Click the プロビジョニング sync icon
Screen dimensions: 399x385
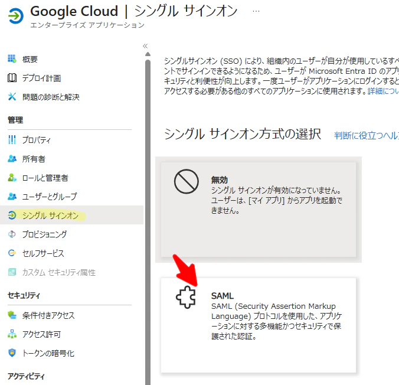pos(12,234)
